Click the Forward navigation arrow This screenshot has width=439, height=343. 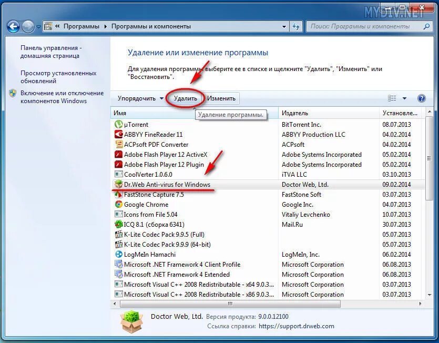(x=28, y=27)
